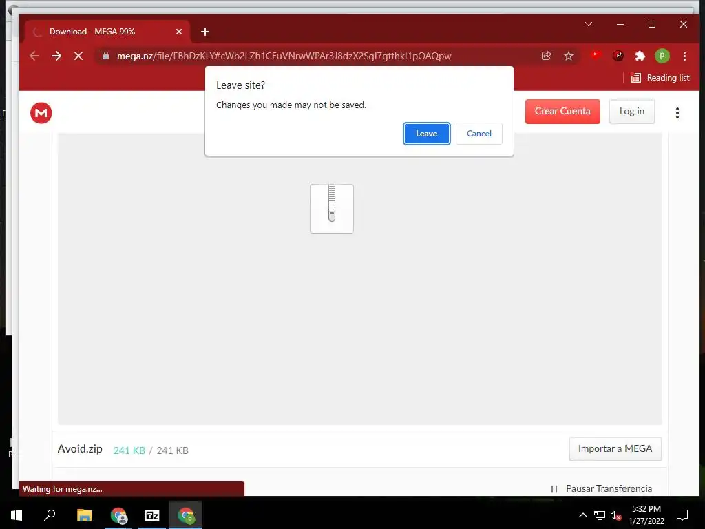The width and height of the screenshot is (705, 529).
Task: Click Importar a MEGA button
Action: pyautogui.click(x=615, y=449)
